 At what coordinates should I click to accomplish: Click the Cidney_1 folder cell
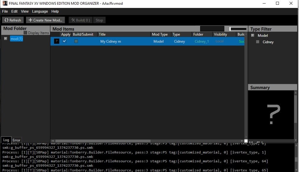202,41
